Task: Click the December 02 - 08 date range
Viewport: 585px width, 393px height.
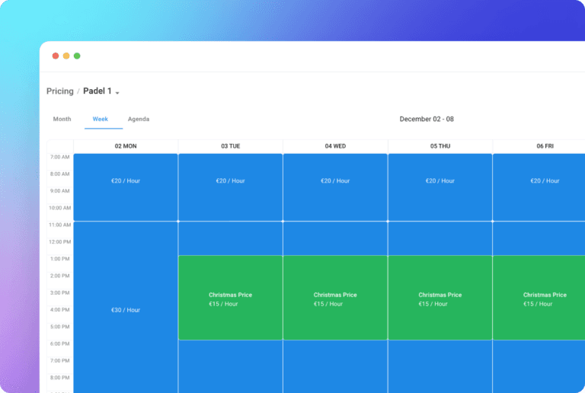Action: [x=427, y=119]
